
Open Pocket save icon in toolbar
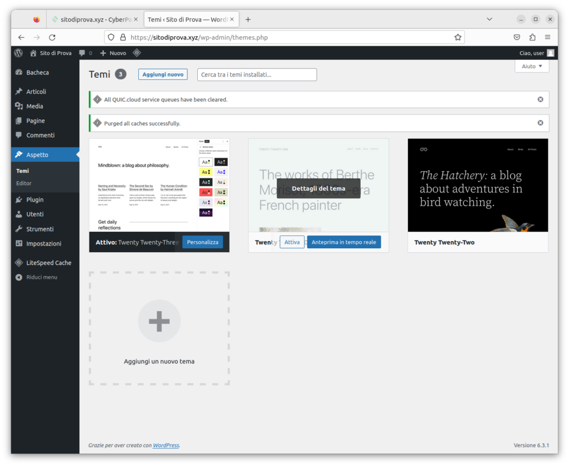[x=517, y=37]
